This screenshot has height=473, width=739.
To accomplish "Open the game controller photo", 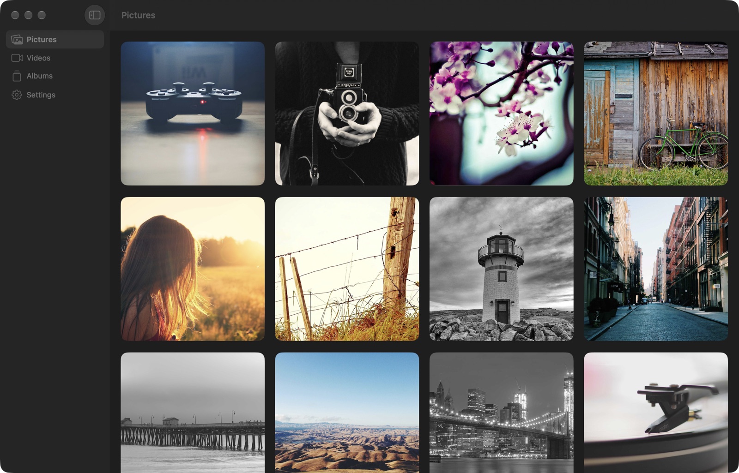I will point(193,114).
